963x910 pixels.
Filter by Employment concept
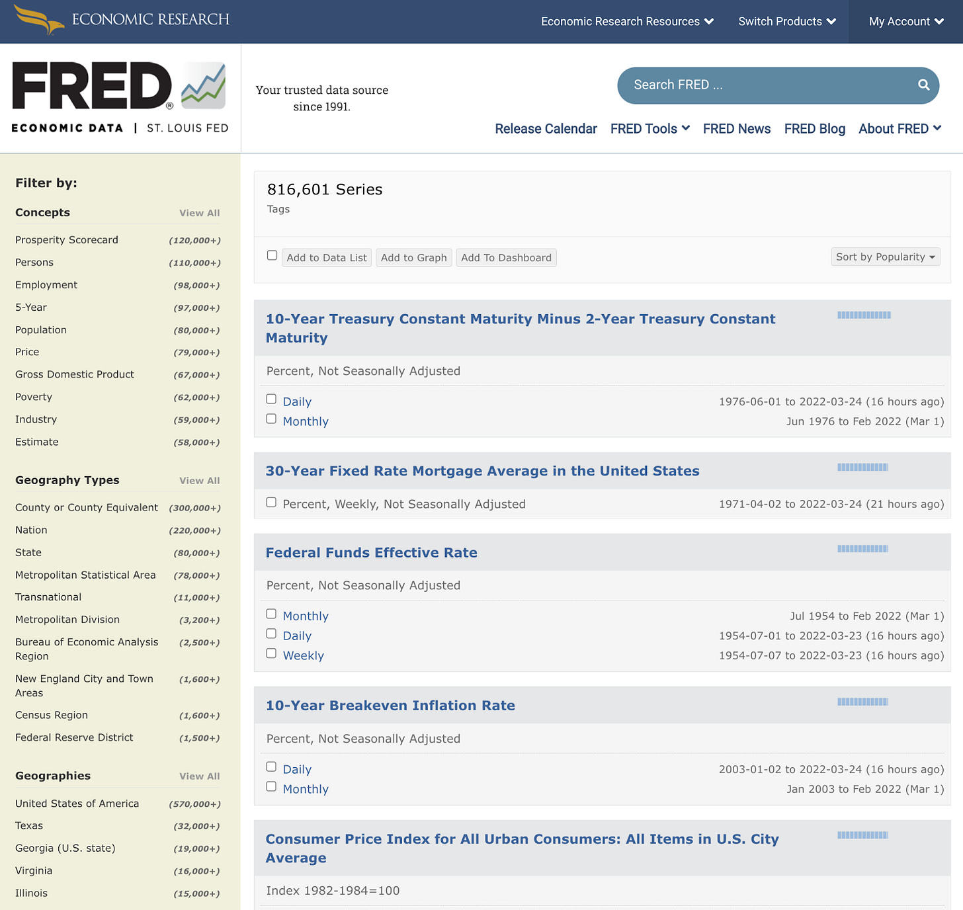[46, 284]
